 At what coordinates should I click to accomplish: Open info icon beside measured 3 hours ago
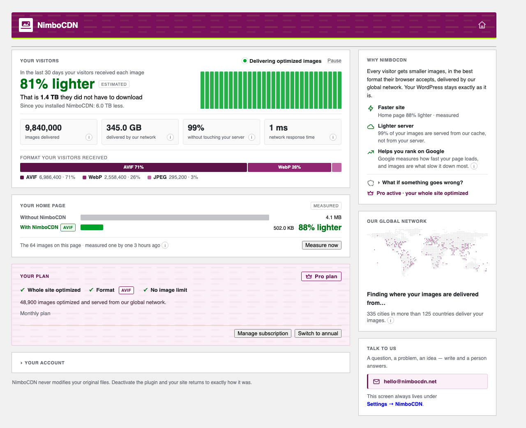coord(165,245)
